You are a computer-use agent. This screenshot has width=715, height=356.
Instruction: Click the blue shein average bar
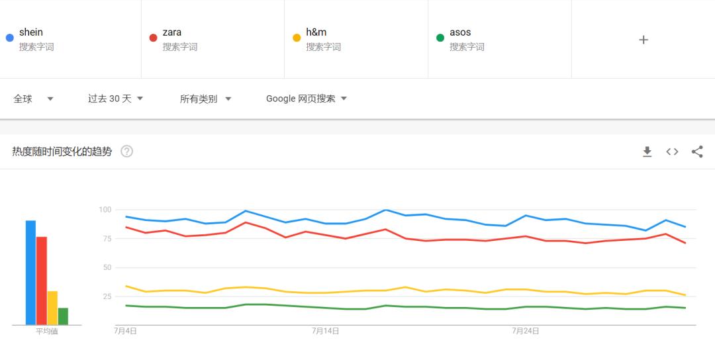coord(30,273)
